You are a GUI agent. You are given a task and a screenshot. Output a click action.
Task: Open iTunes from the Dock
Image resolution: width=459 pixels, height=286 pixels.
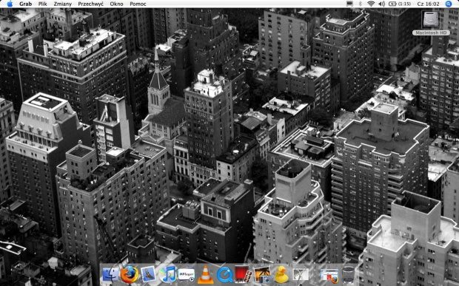point(167,275)
